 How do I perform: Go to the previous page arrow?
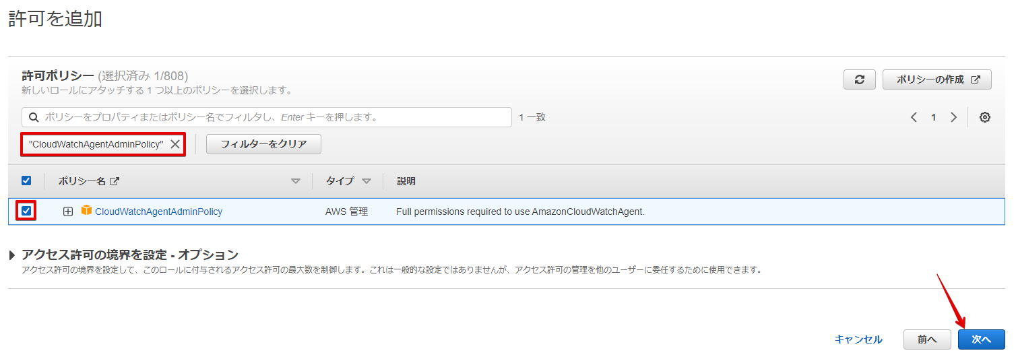coord(914,117)
